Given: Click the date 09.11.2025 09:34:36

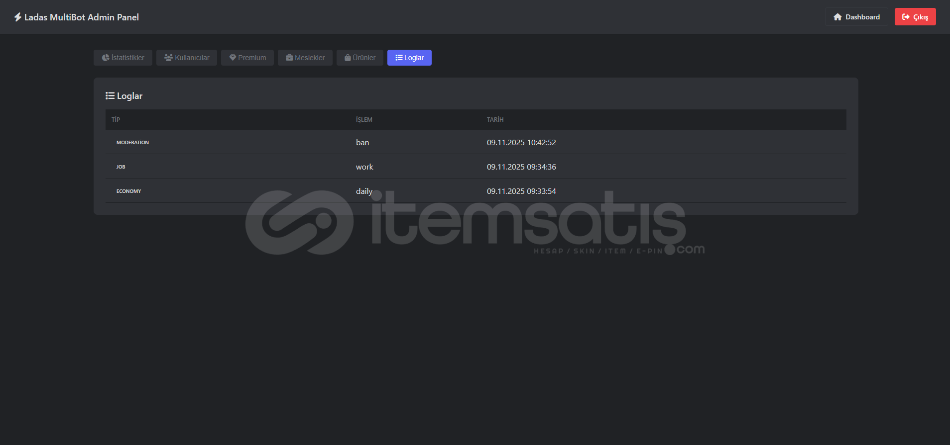Looking at the screenshot, I should 521,167.
